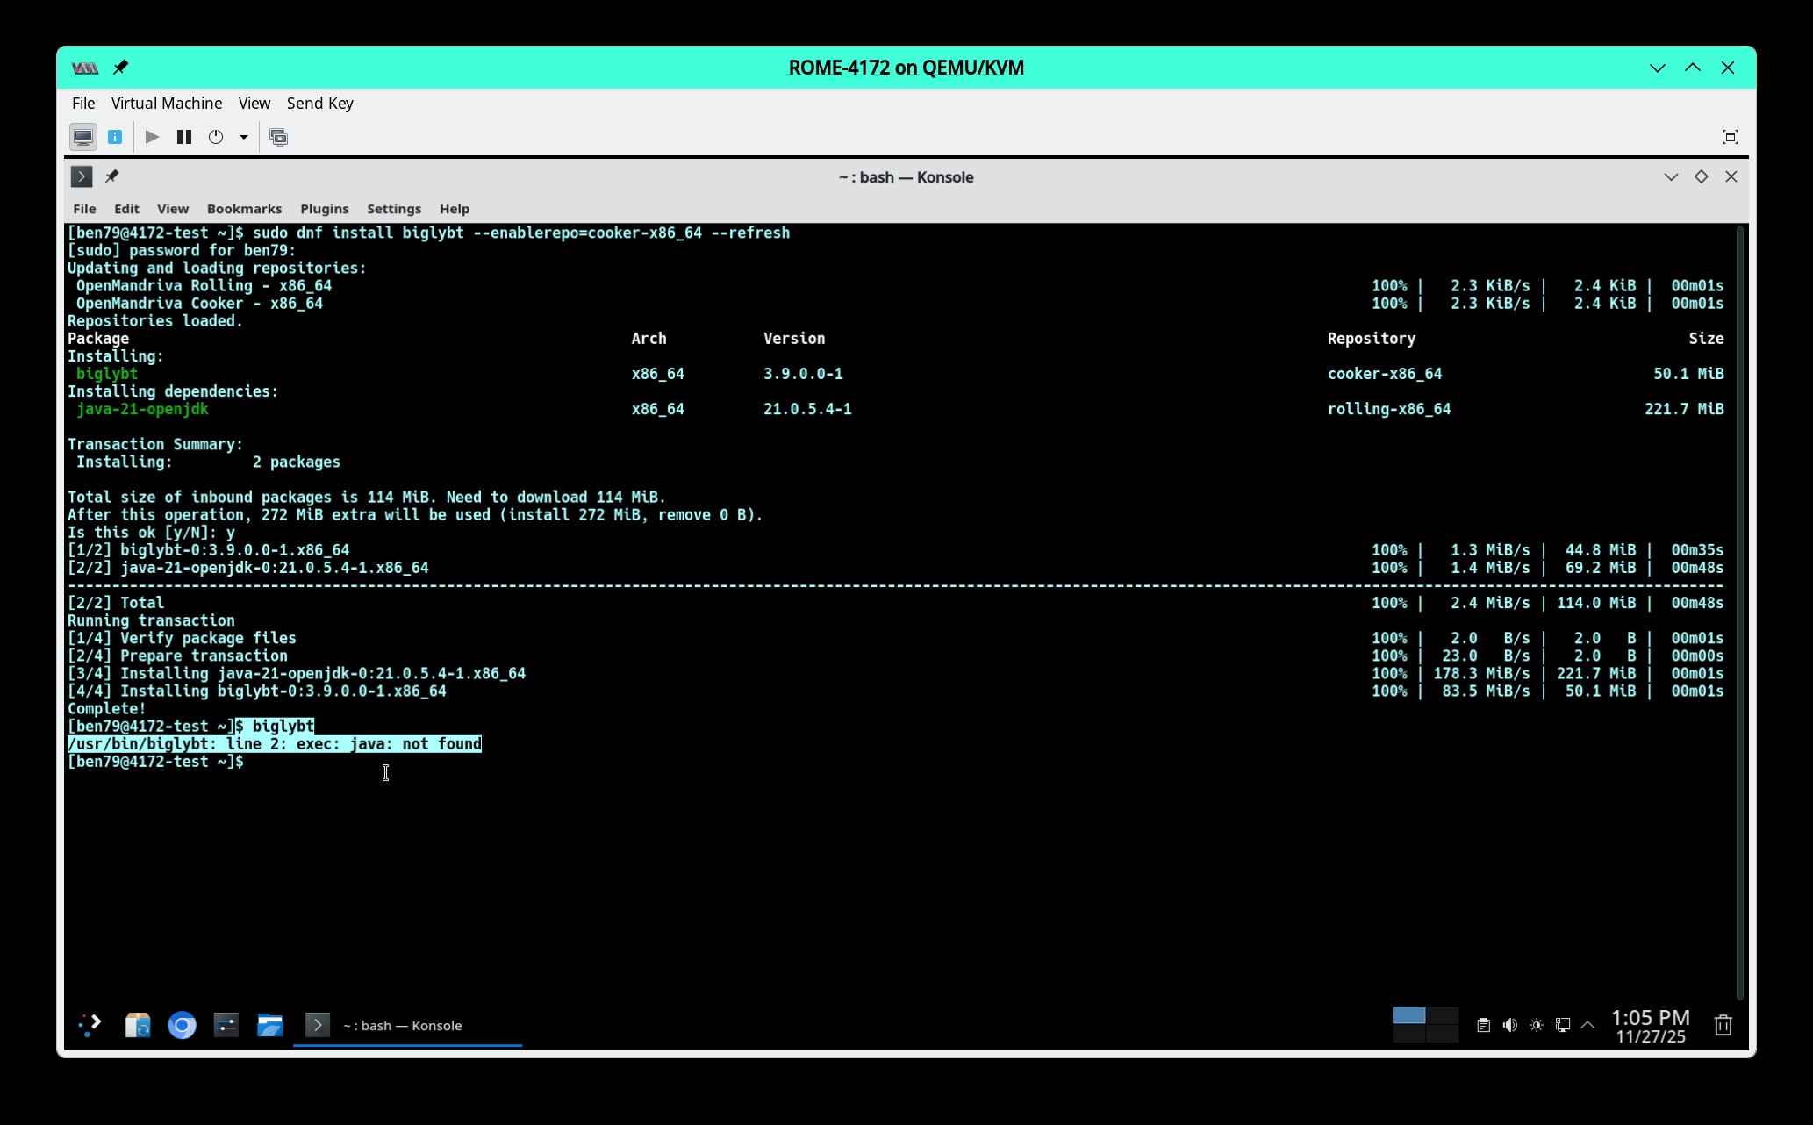
Task: Toggle the pin on the virt-manager titlebar
Action: tap(120, 68)
